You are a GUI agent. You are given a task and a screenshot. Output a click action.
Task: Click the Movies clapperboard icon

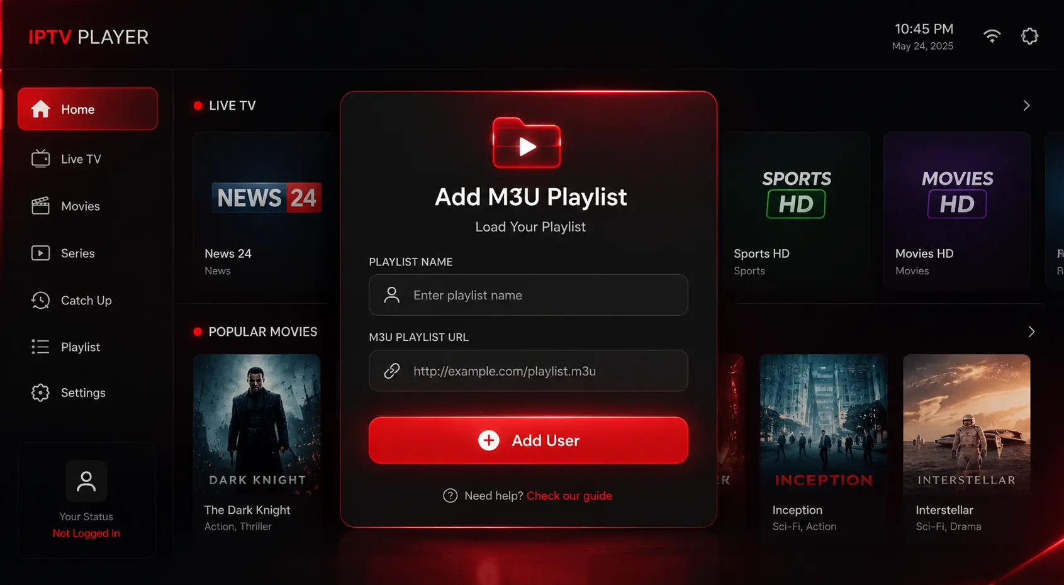(41, 206)
